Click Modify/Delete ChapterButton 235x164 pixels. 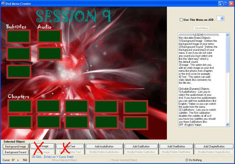tap(214, 152)
